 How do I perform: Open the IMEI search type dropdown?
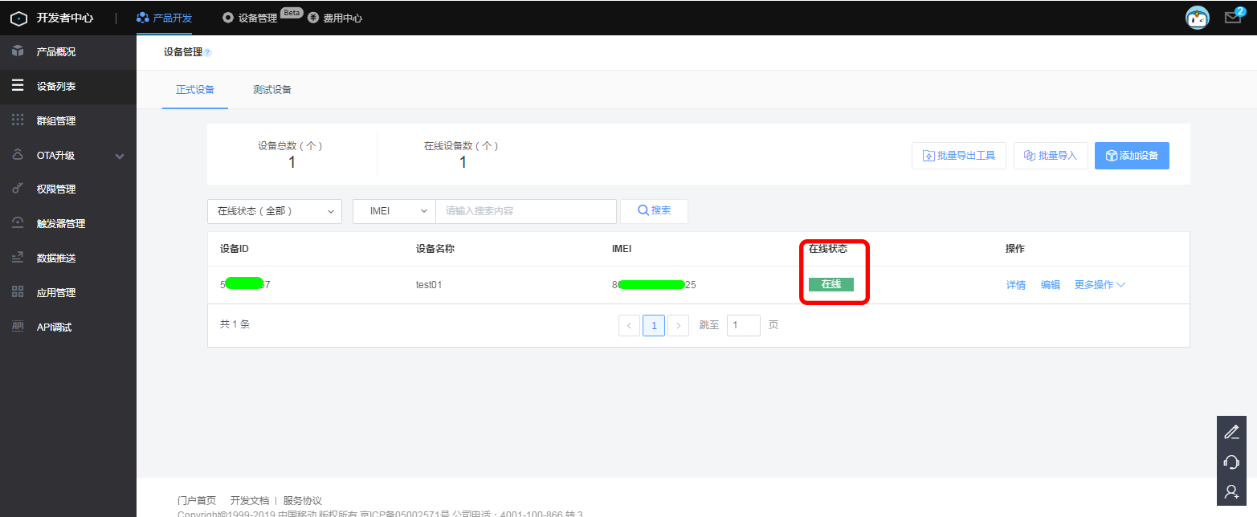393,211
